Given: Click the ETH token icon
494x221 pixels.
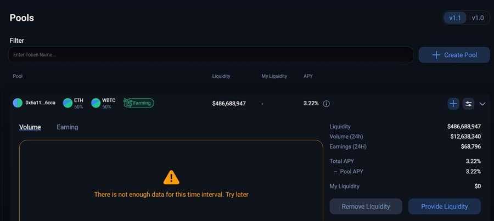Looking at the screenshot, I should (x=68, y=103).
